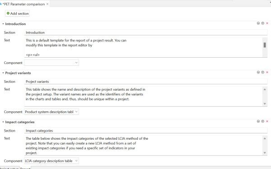Move the Project variants section down
Screen dimensions: 271x169
pos(263,72)
